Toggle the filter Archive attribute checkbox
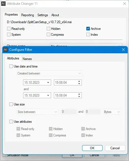Screen dimensions: 129x161 [x=83, y=129]
